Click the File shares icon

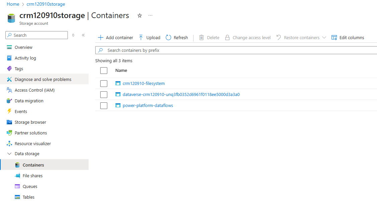click(x=17, y=176)
